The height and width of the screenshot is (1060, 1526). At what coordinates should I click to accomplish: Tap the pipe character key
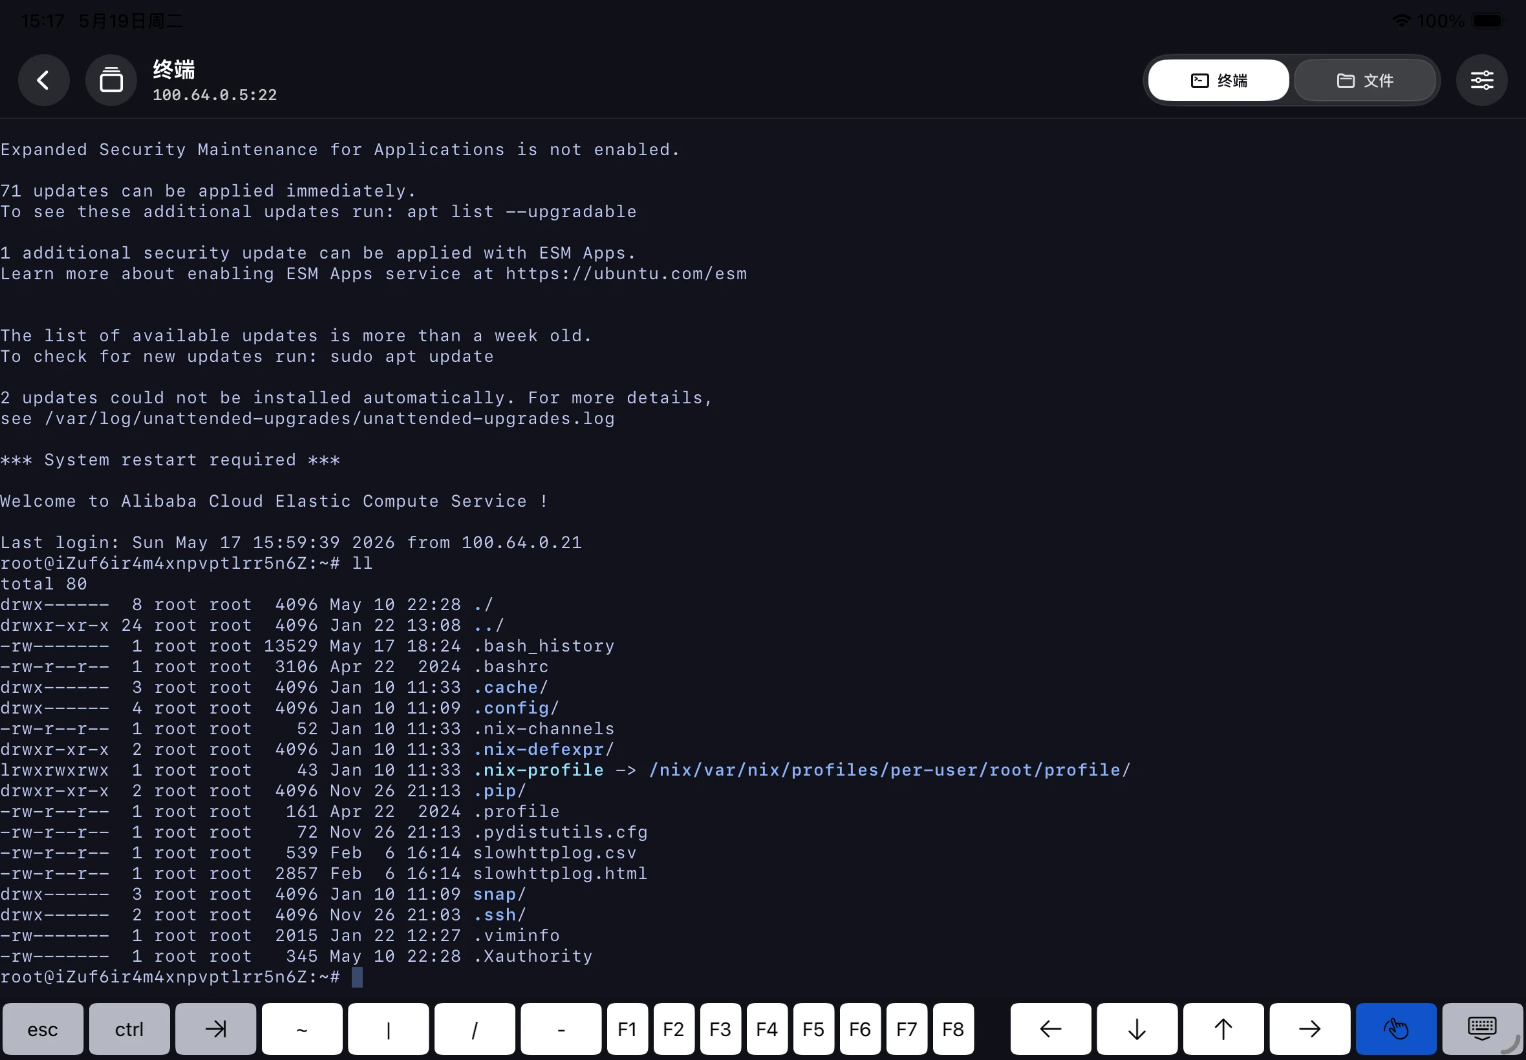[x=389, y=1029]
